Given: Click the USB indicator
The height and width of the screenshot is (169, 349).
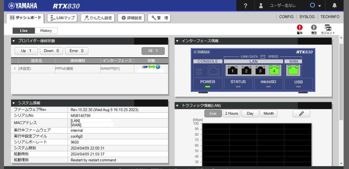Looking at the screenshot, I should [298, 86].
